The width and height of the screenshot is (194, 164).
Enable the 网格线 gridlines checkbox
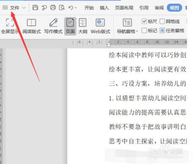162,21
